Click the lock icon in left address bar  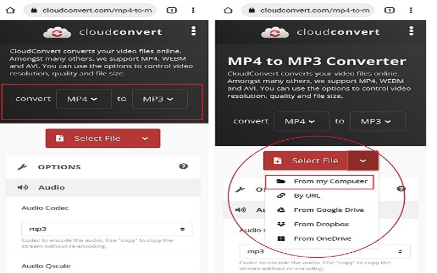[x=34, y=10]
